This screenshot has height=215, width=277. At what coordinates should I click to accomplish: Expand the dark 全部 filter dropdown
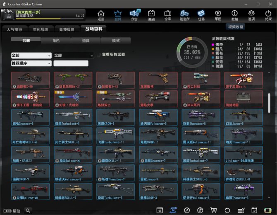coord(74,56)
